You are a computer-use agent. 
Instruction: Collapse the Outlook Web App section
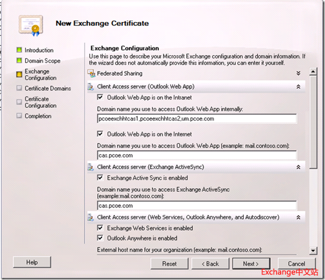[298, 86]
